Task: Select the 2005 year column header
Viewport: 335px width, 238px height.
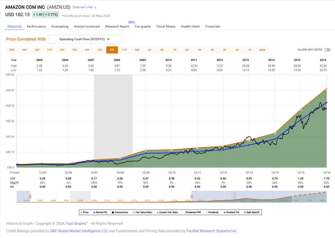Action: [x=39, y=60]
